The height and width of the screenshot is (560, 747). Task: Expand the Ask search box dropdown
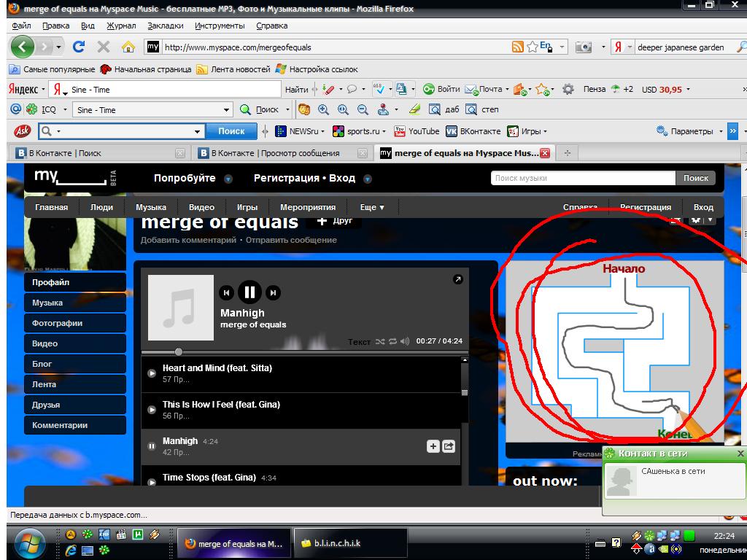(x=197, y=131)
